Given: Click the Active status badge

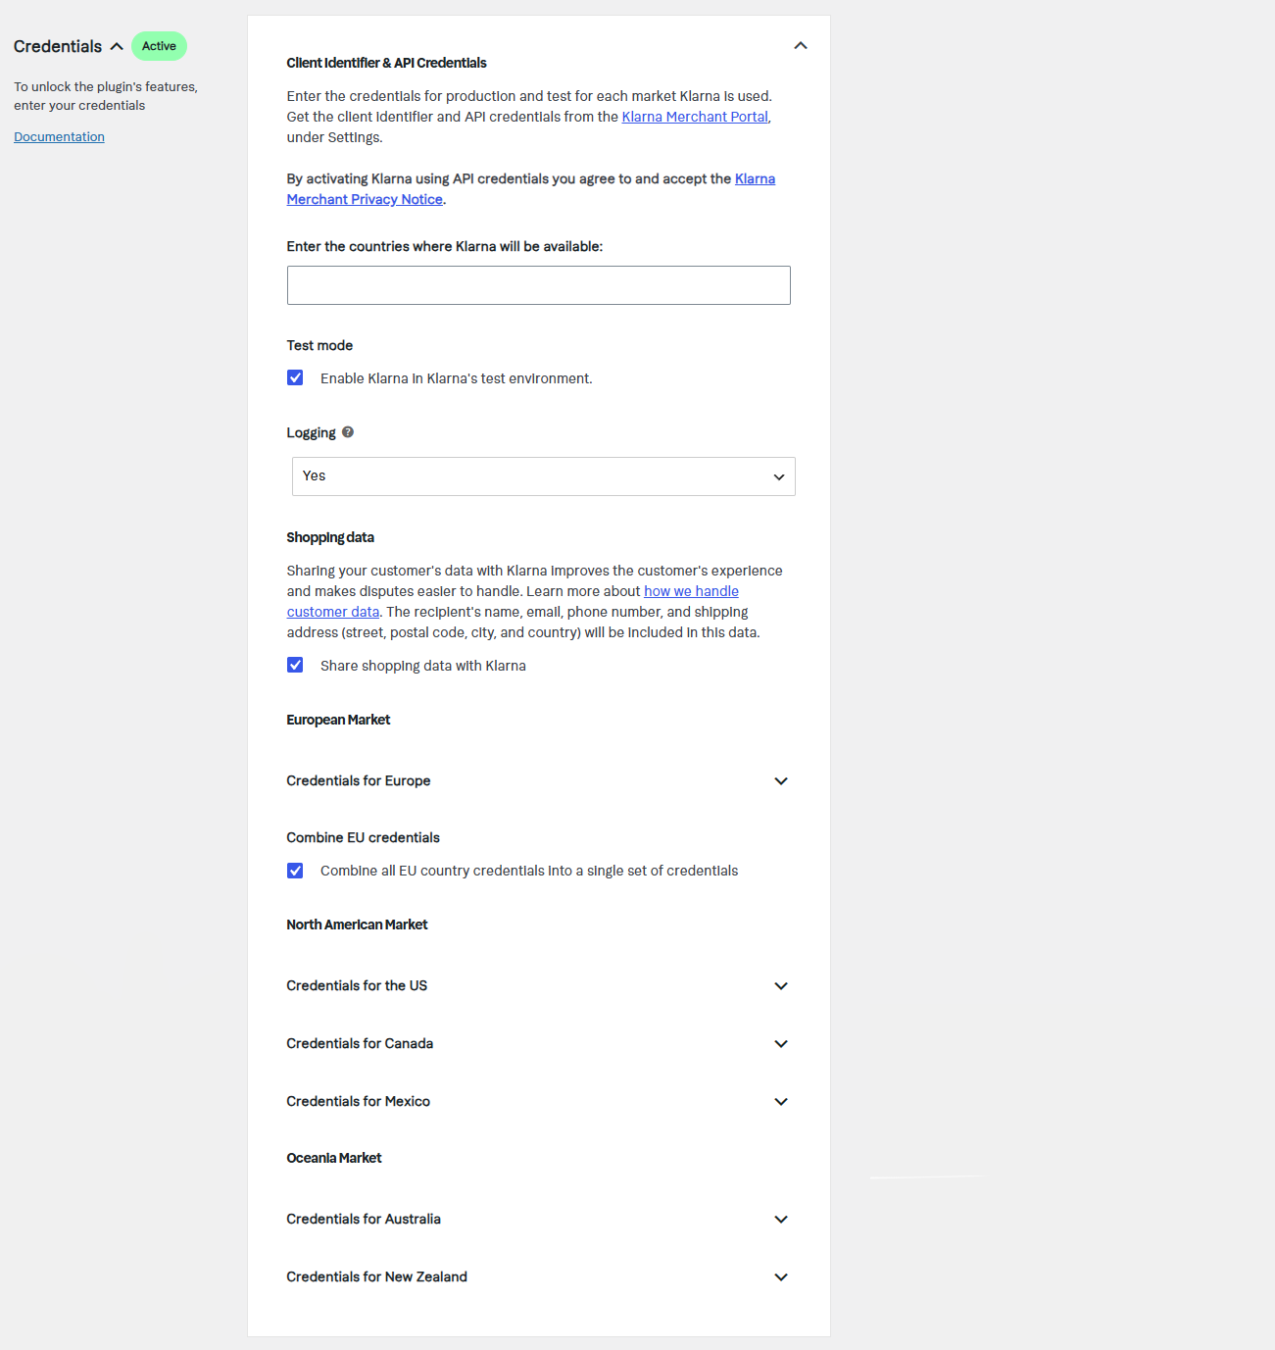Looking at the screenshot, I should [x=159, y=46].
